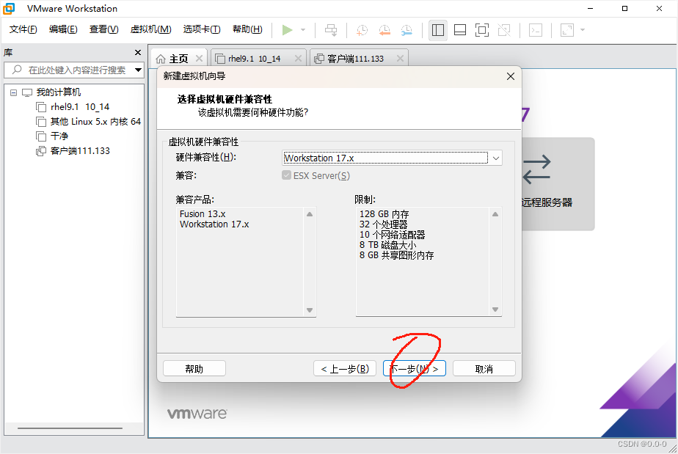Click the library panel horizontal scrollbar
This screenshot has height=454, width=678.
pyautogui.click(x=70, y=428)
